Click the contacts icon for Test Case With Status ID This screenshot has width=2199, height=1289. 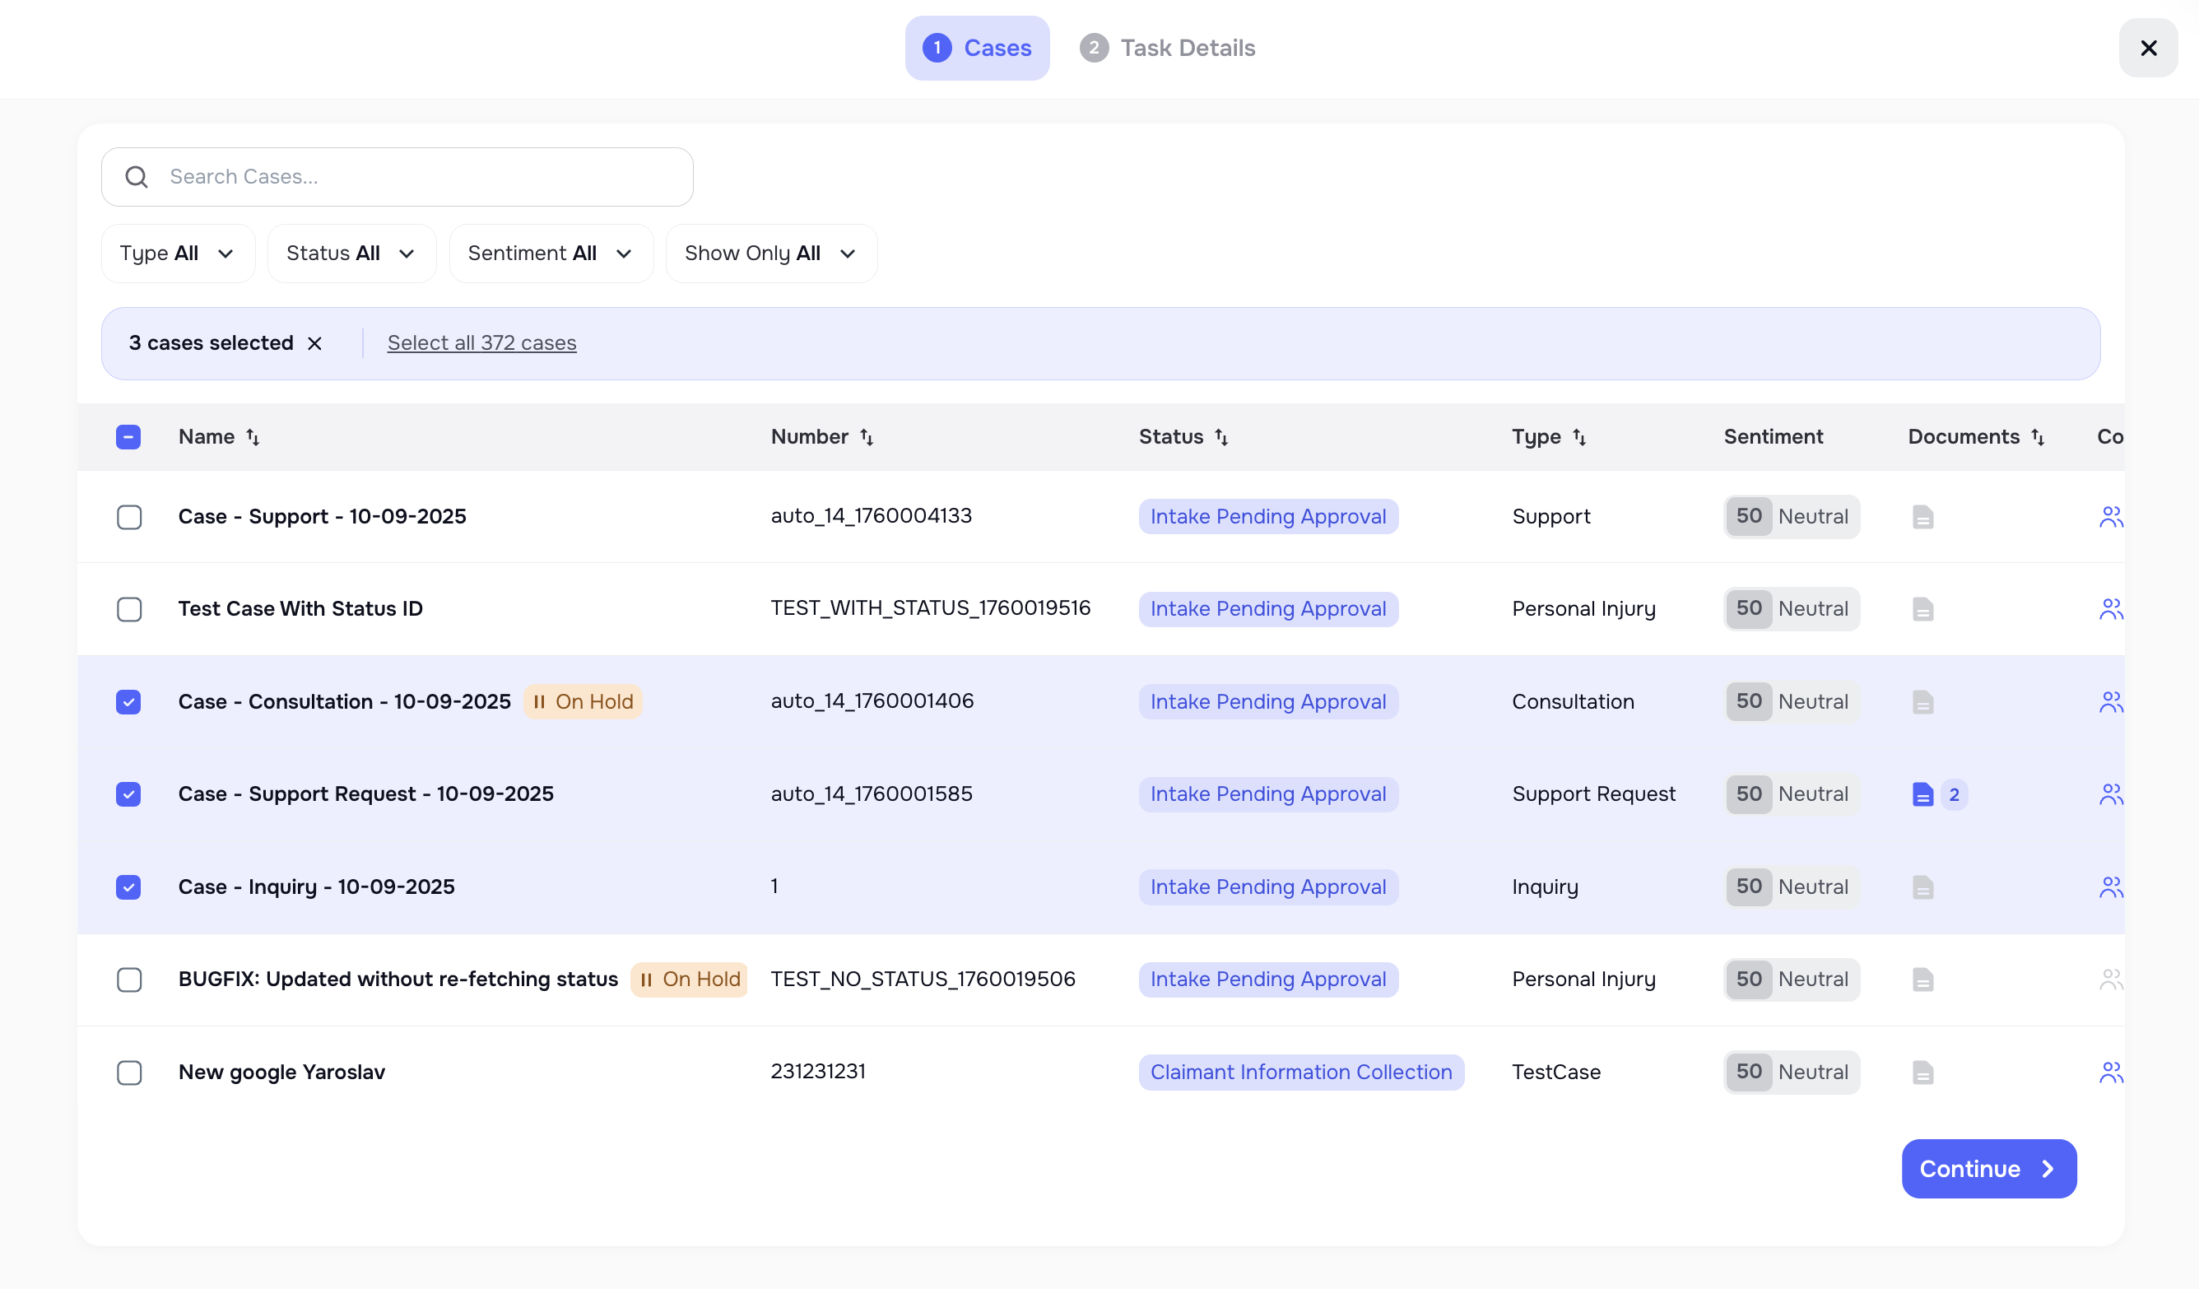(2112, 609)
